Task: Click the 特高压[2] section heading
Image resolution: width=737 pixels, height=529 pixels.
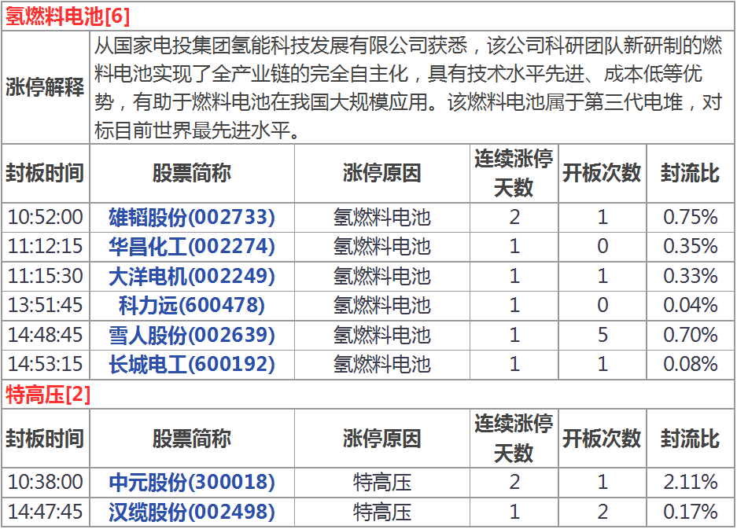Action: point(48,395)
